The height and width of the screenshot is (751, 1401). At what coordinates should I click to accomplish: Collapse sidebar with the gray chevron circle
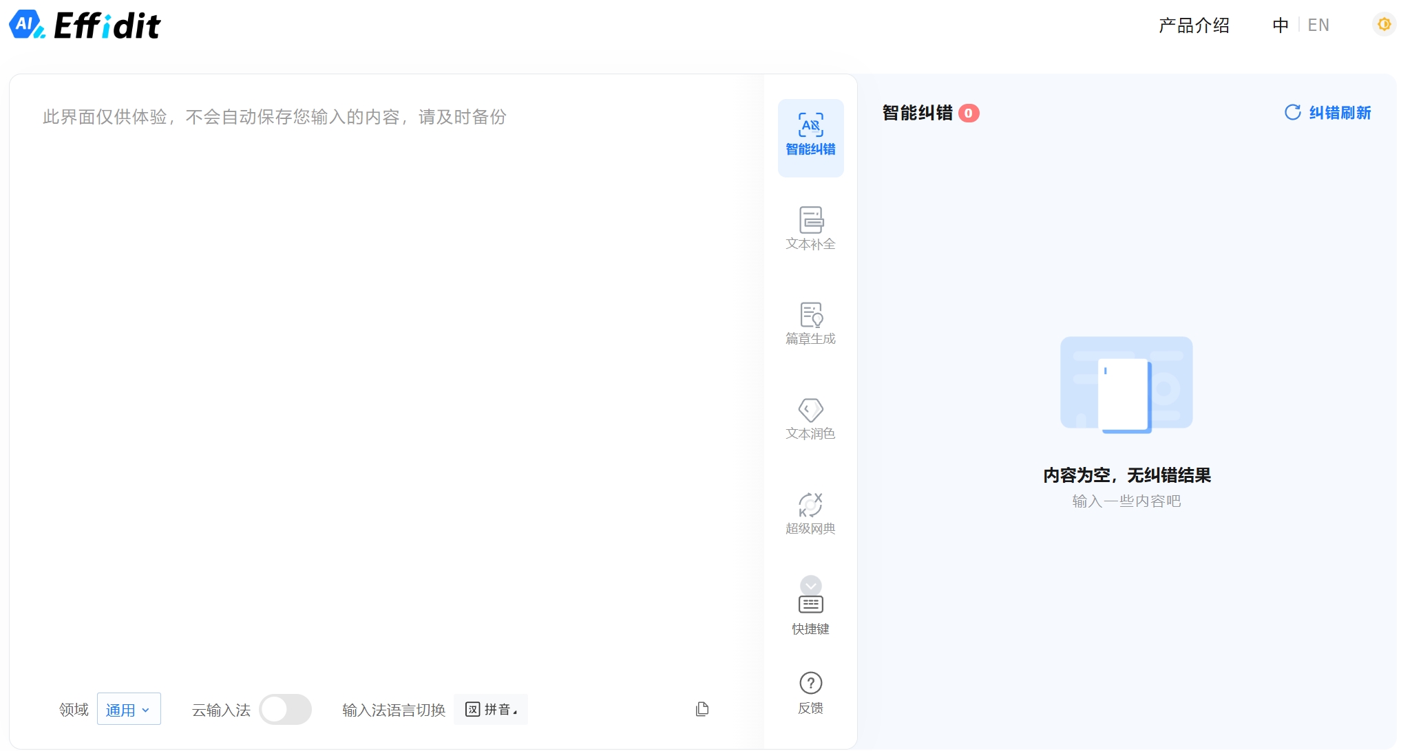(810, 585)
